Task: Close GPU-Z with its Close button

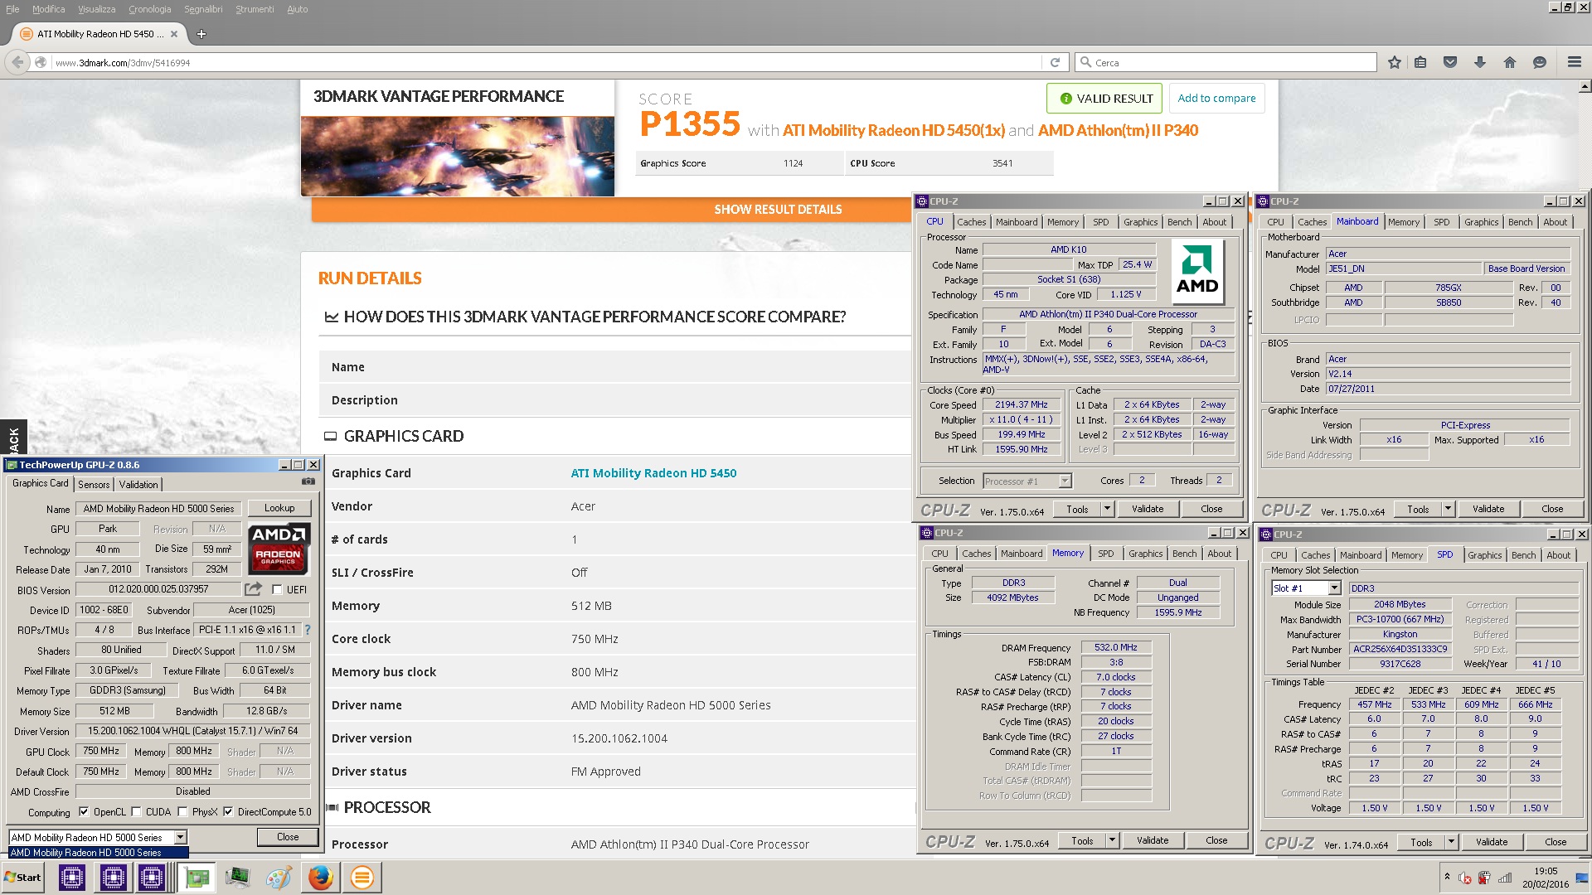Action: pos(288,837)
